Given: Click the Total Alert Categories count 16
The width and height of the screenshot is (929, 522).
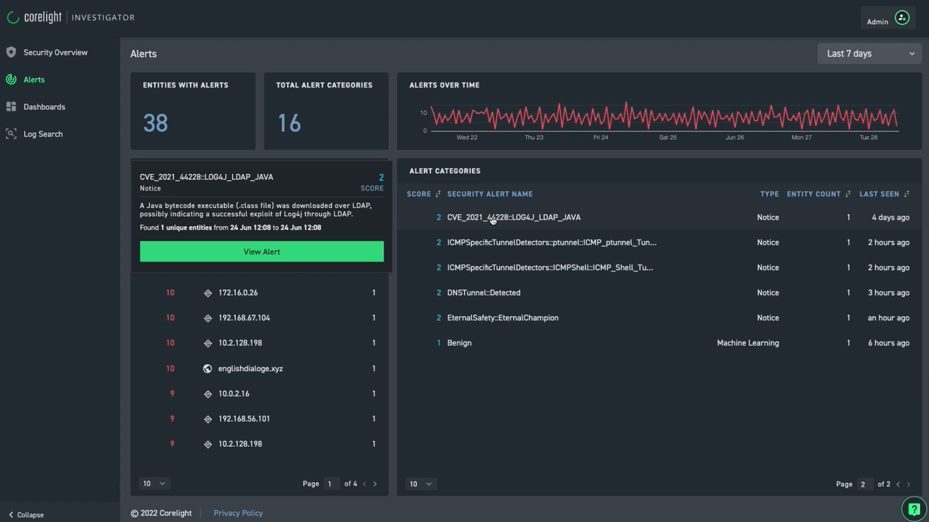Looking at the screenshot, I should [289, 123].
